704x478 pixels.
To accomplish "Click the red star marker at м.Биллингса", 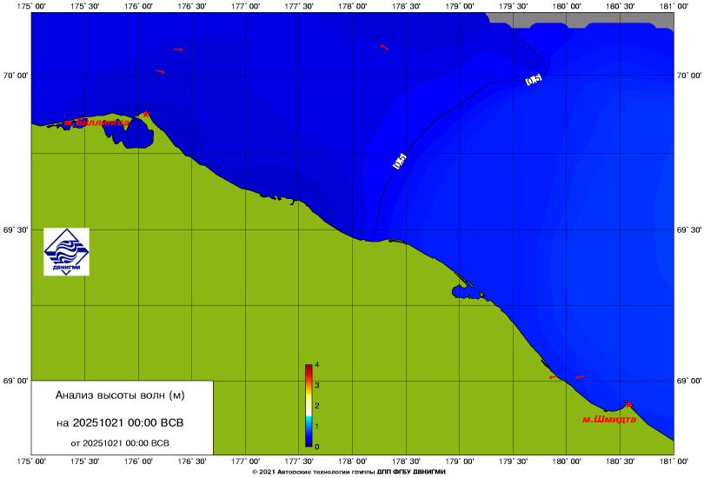I will (x=146, y=114).
